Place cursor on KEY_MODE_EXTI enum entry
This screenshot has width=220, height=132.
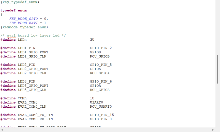pyautogui.click(x=23, y=23)
